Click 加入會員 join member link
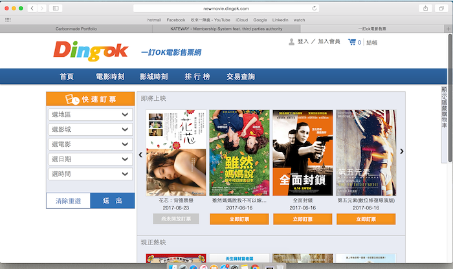Viewport: 453px width, 269px height. click(x=329, y=41)
